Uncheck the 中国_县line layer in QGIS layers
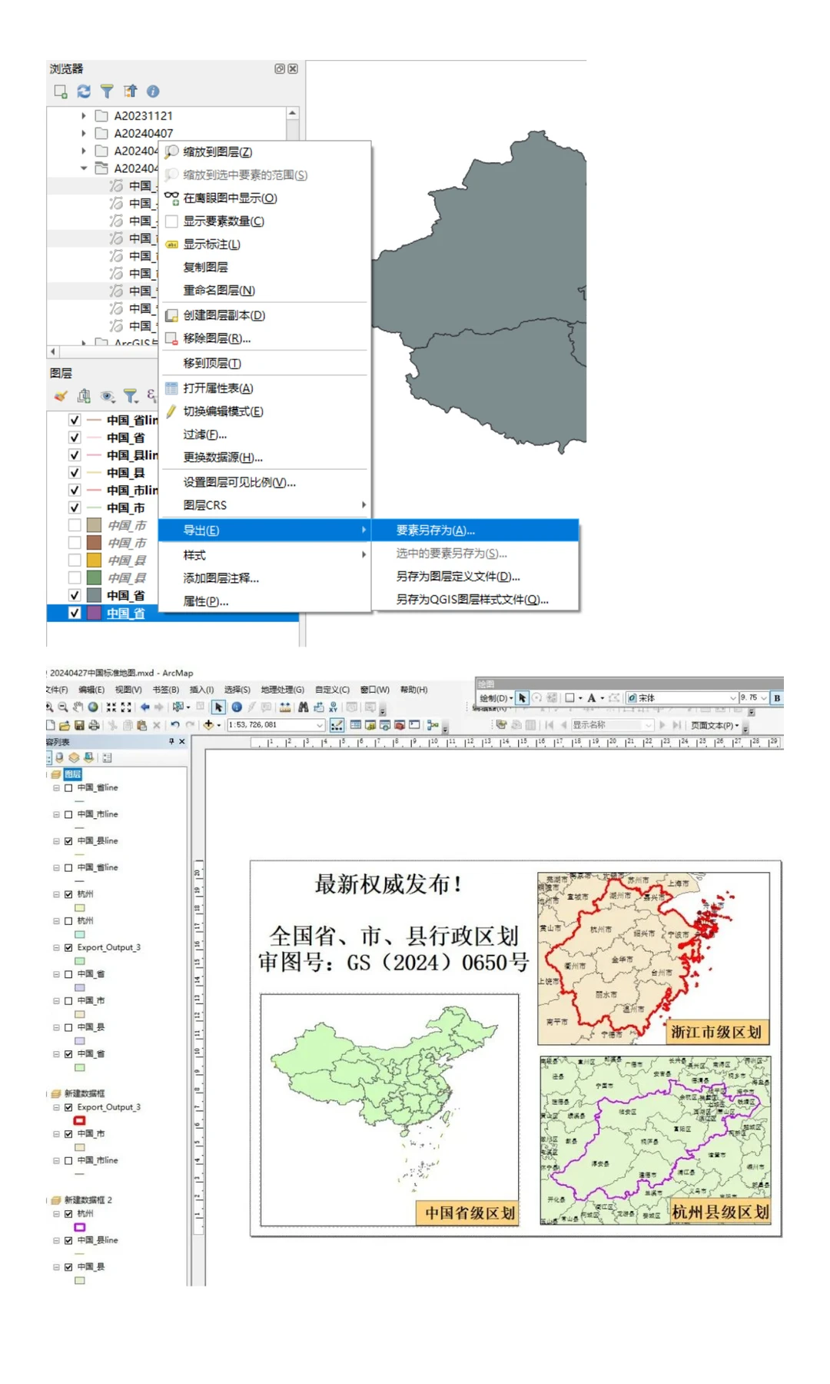 click(x=75, y=455)
